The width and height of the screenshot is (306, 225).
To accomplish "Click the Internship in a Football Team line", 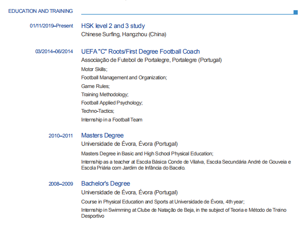I will click(111, 120).
